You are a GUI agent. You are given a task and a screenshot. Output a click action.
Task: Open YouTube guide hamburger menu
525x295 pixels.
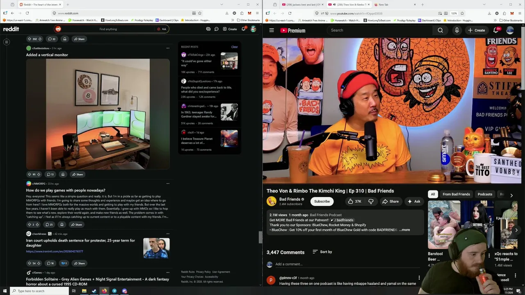point(272,30)
